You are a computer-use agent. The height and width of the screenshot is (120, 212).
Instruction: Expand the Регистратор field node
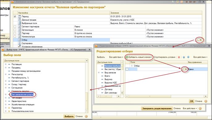click(6, 74)
